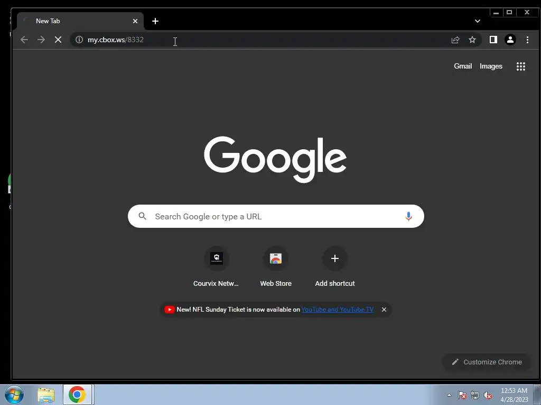The width and height of the screenshot is (541, 405).
Task: Open the Courvix Network shortcut
Action: click(x=216, y=266)
